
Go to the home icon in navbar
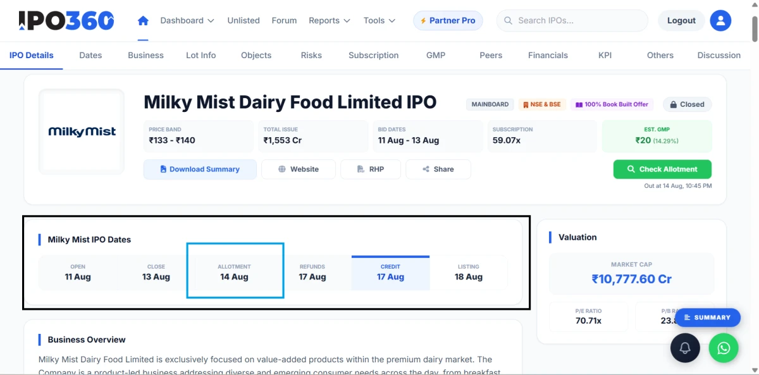[143, 20]
